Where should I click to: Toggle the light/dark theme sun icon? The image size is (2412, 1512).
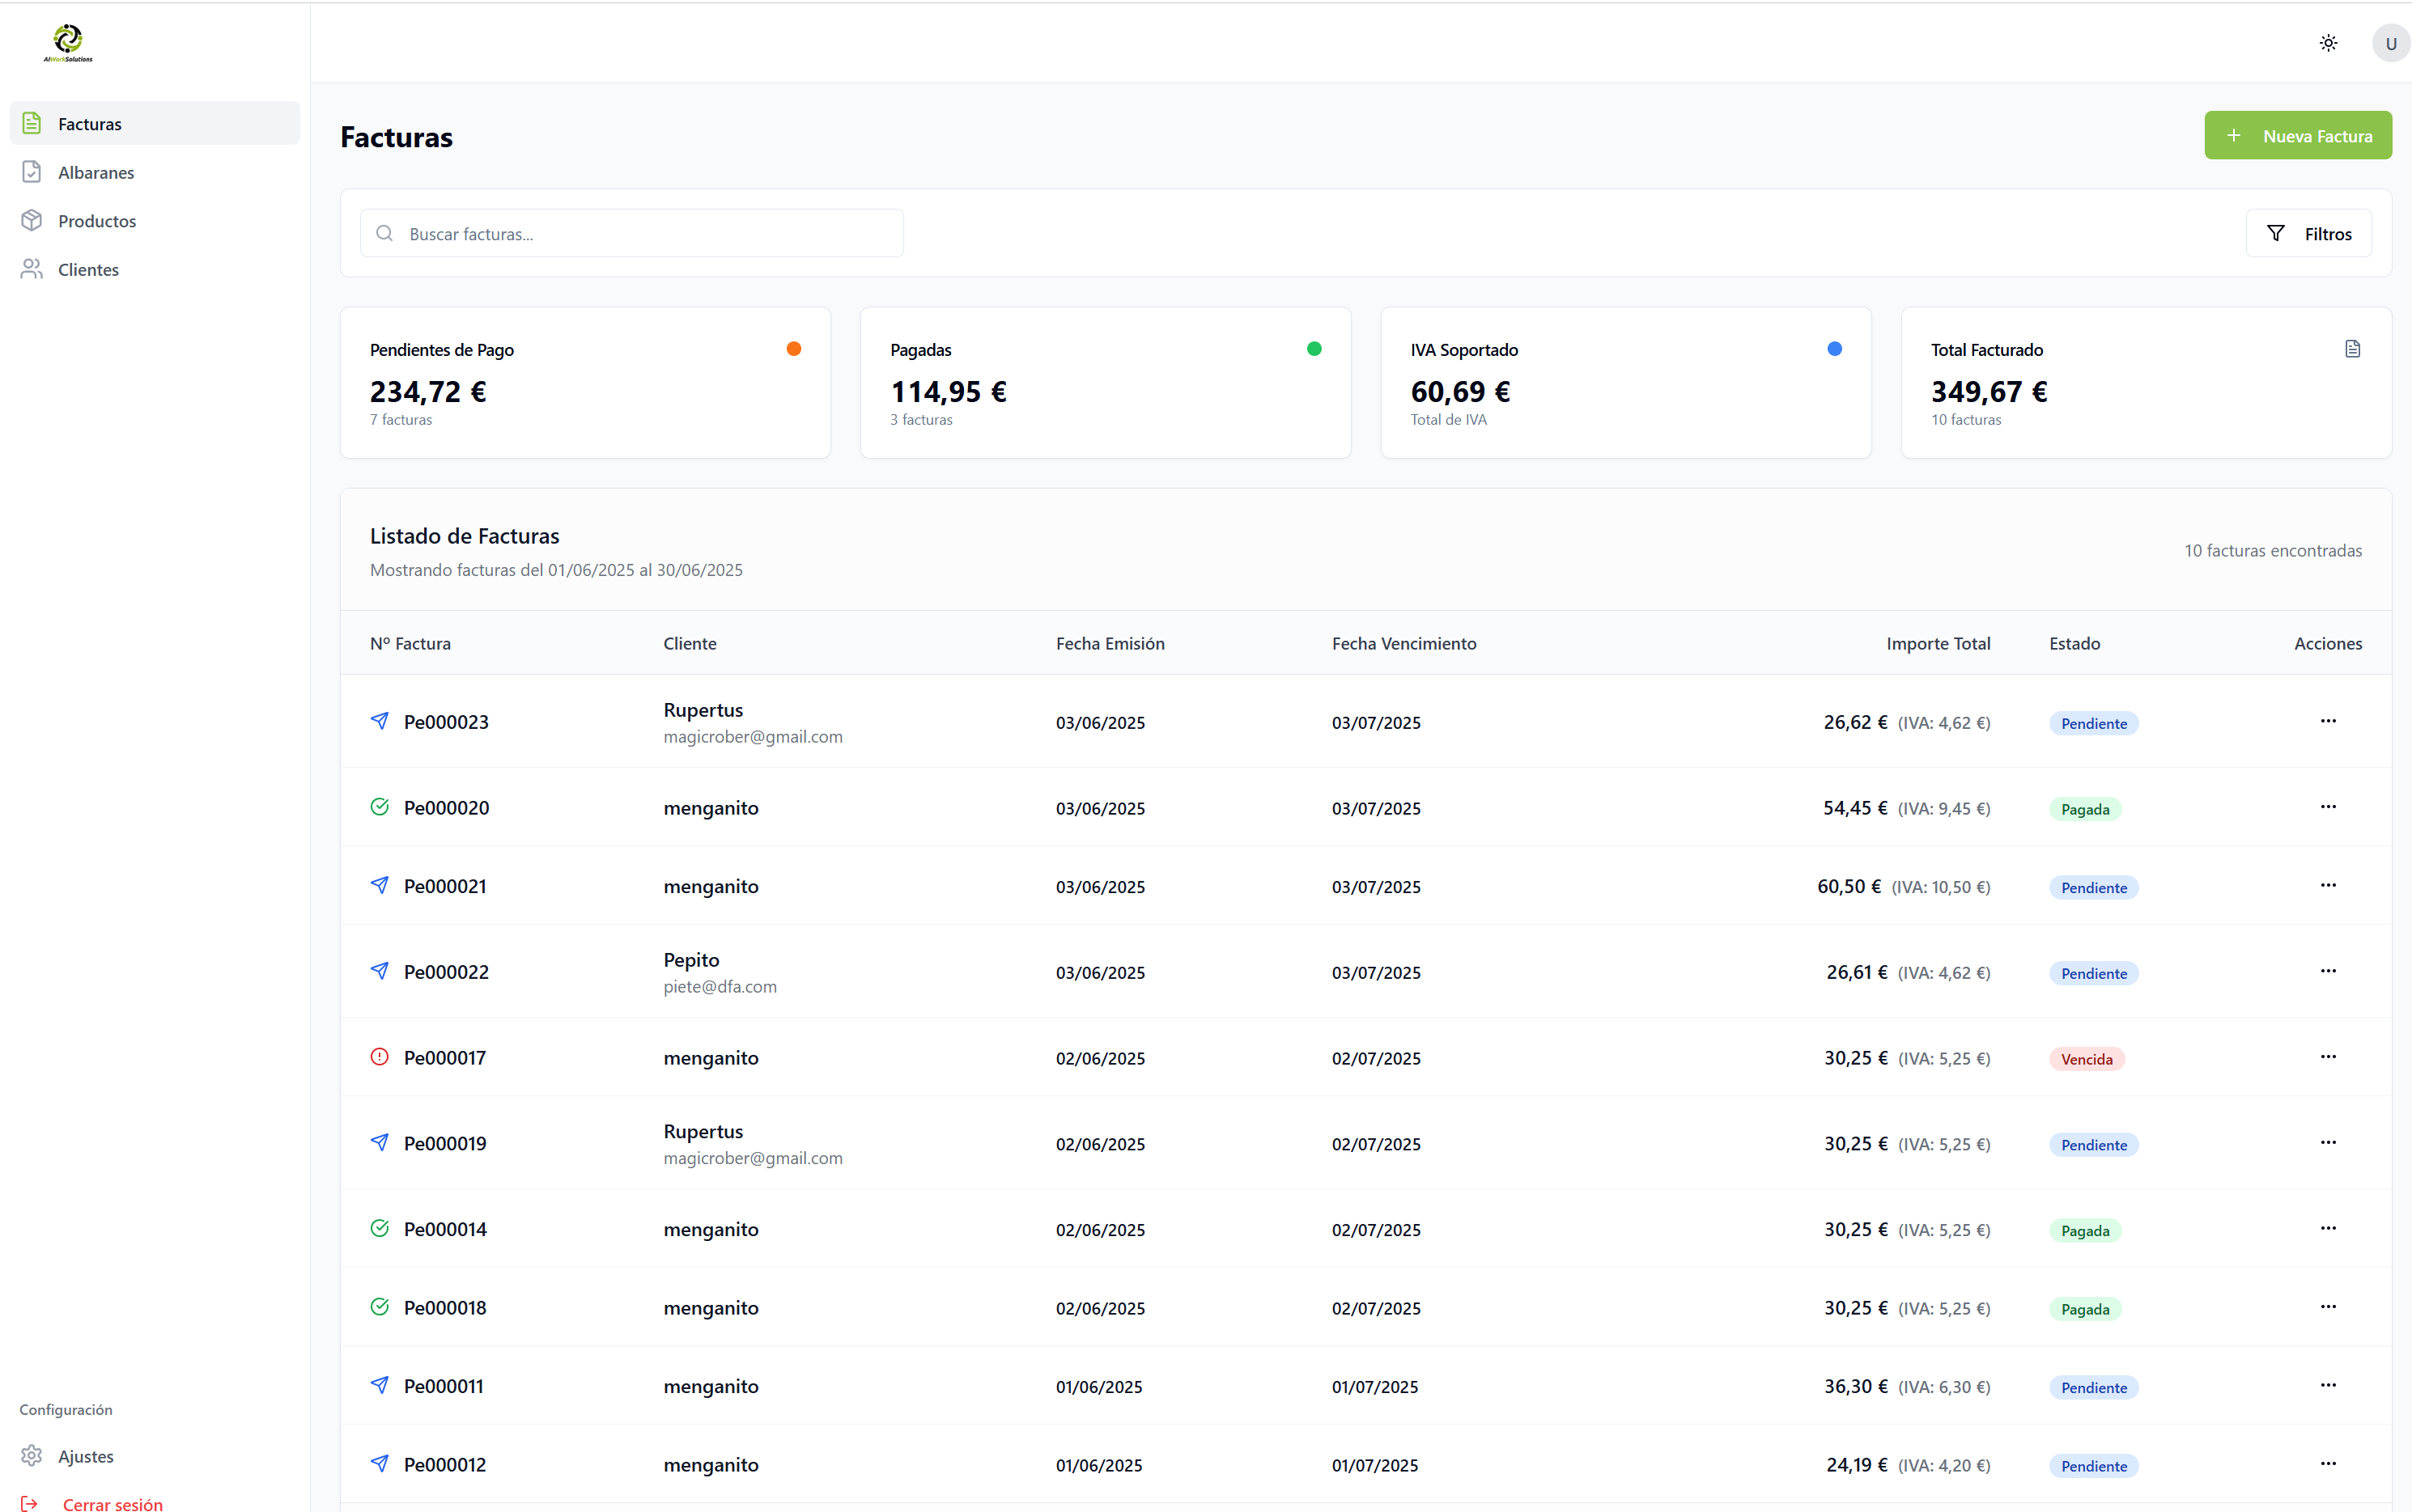(2328, 43)
